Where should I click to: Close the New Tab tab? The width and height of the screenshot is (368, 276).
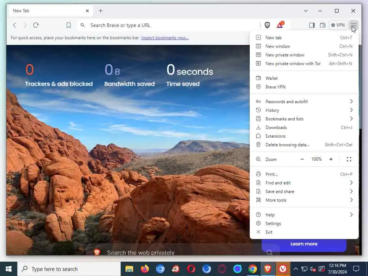(87, 11)
